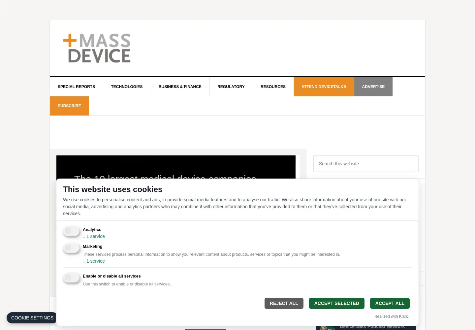
Task: Open the Resources menu
Action: click(x=273, y=87)
